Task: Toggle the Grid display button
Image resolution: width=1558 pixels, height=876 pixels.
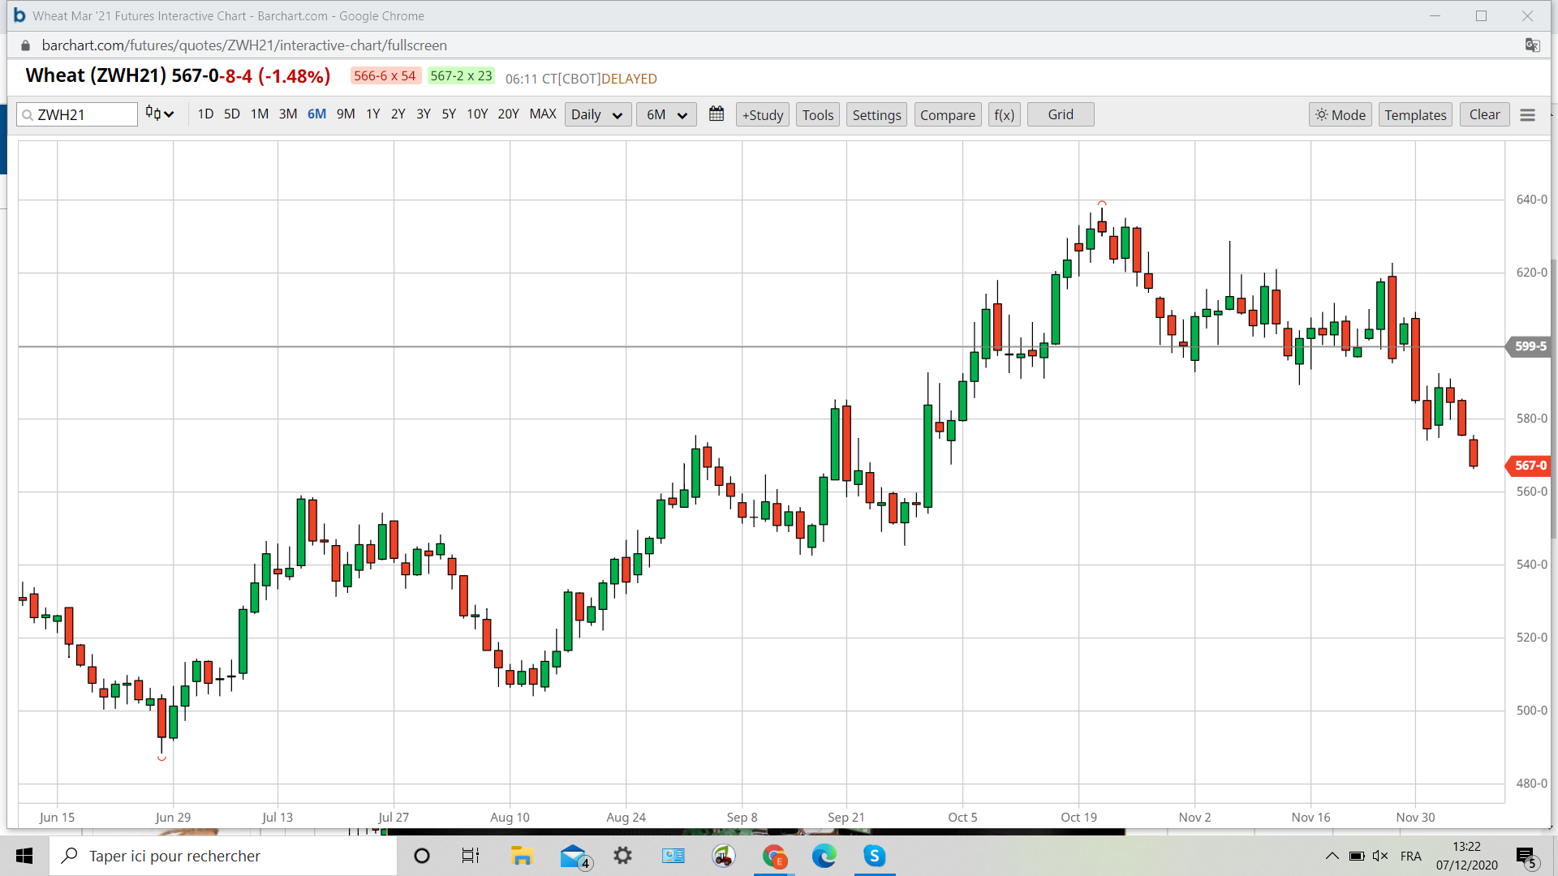Action: [x=1060, y=114]
